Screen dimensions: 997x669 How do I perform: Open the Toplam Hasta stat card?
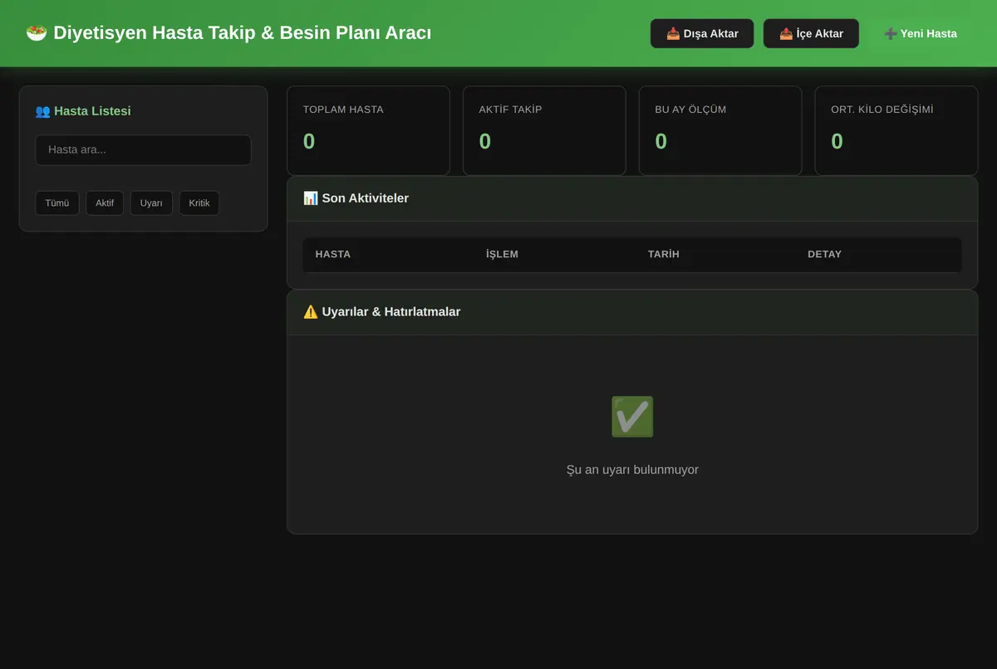(368, 130)
